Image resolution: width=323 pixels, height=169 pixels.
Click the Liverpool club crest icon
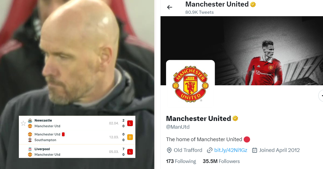click(x=30, y=149)
